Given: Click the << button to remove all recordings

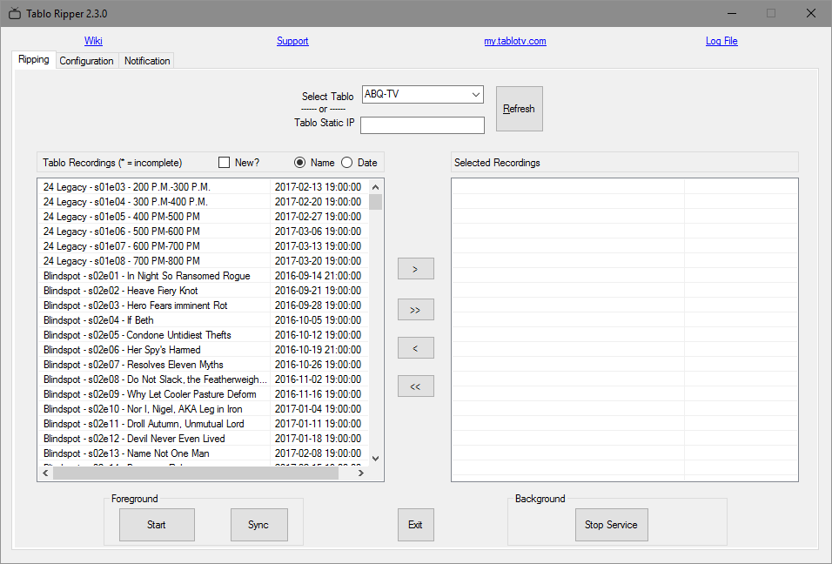Looking at the screenshot, I should pos(415,386).
